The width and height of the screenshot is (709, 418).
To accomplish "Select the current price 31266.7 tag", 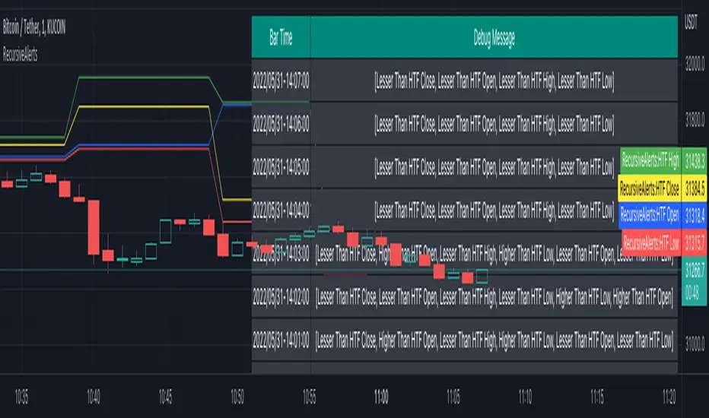I will point(695,271).
